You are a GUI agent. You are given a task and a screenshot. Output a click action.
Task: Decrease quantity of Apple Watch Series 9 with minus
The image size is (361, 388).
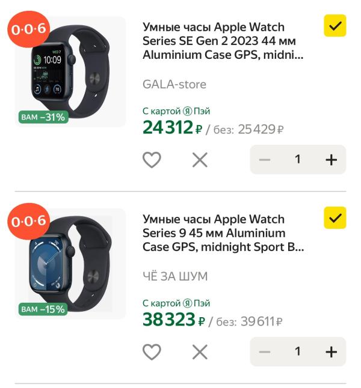pos(265,351)
